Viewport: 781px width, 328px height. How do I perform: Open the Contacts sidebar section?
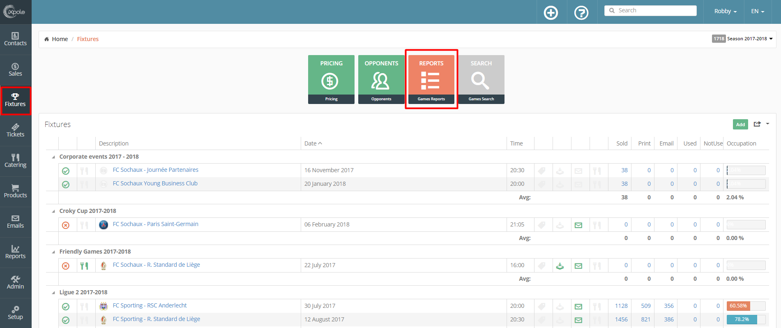click(16, 39)
